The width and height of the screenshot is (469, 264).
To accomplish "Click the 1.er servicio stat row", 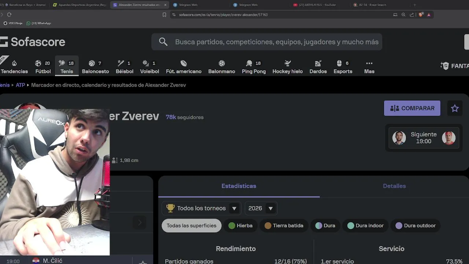I will [391, 261].
